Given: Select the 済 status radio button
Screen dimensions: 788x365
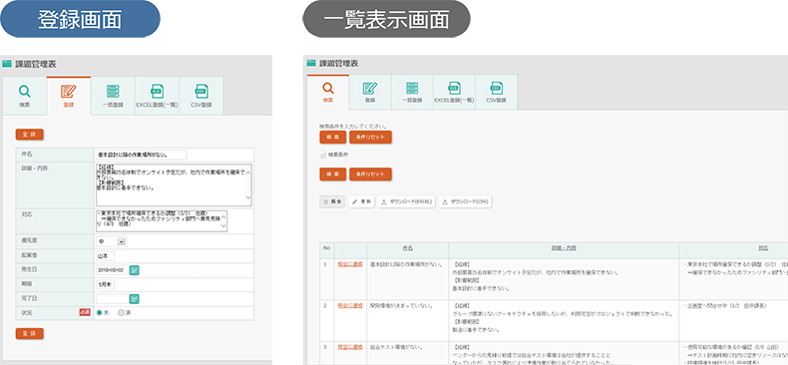Looking at the screenshot, I should coord(121,313).
